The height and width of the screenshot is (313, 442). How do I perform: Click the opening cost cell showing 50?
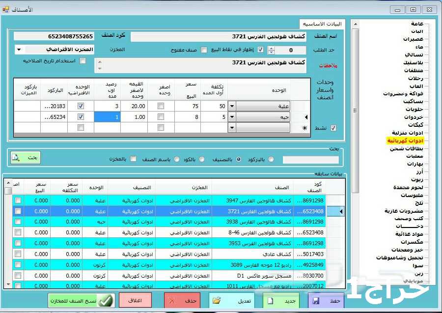tap(214, 106)
